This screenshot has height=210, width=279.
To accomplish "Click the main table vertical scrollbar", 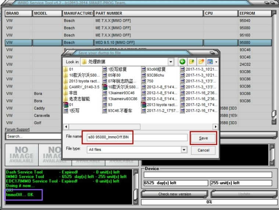I will click(274, 67).
